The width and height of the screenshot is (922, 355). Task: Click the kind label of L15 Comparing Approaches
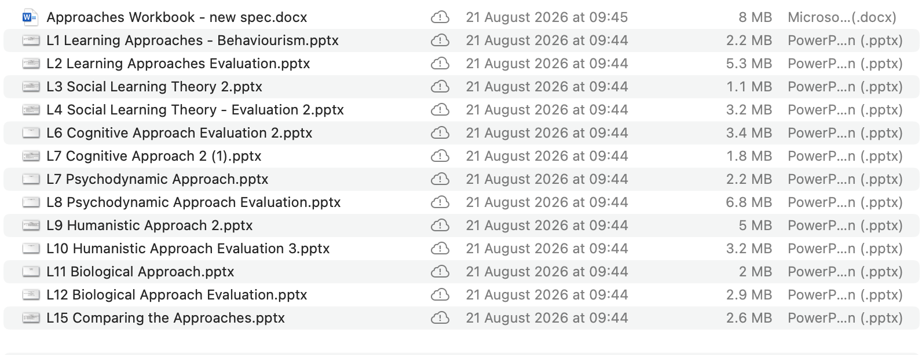click(845, 318)
